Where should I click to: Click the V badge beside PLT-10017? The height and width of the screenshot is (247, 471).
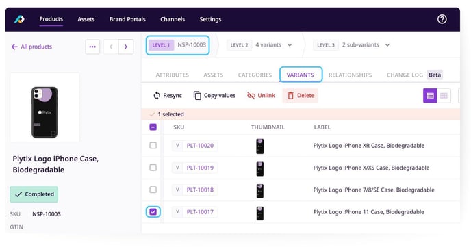[177, 212]
